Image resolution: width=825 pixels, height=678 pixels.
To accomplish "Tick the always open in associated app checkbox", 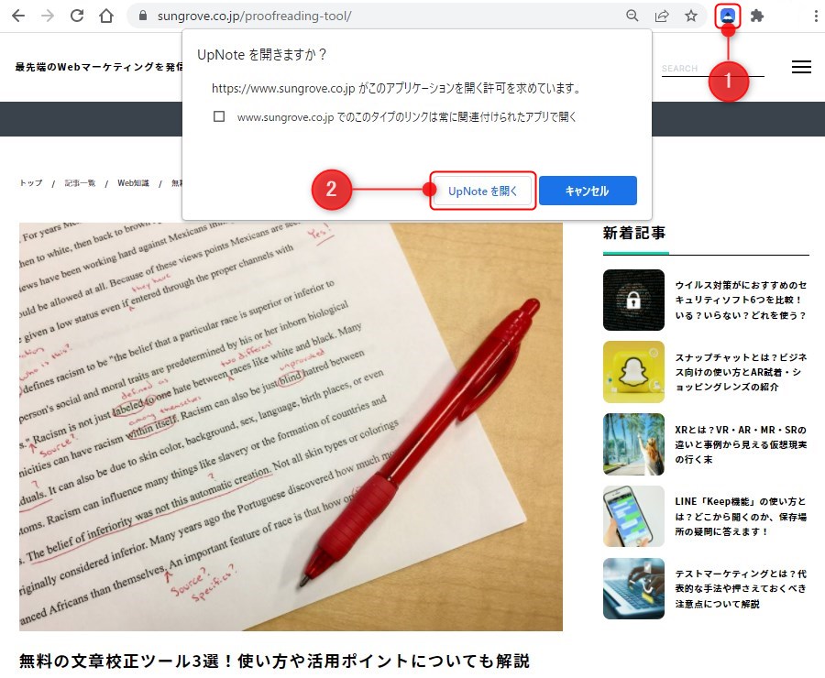I will point(219,116).
